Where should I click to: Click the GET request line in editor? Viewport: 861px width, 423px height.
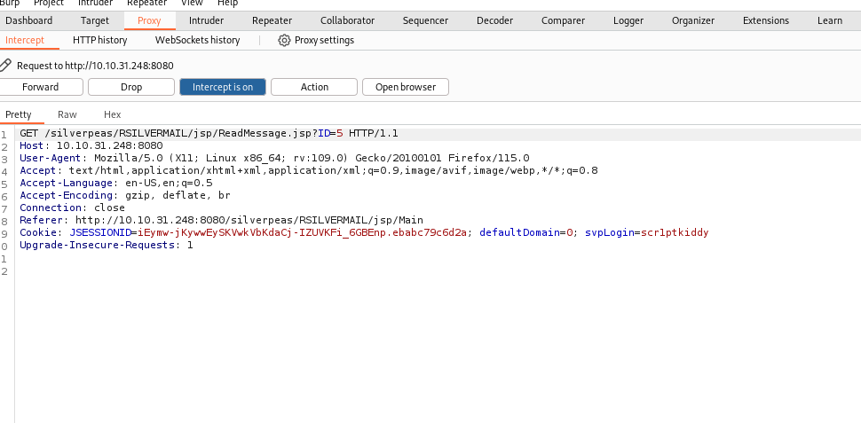point(209,133)
